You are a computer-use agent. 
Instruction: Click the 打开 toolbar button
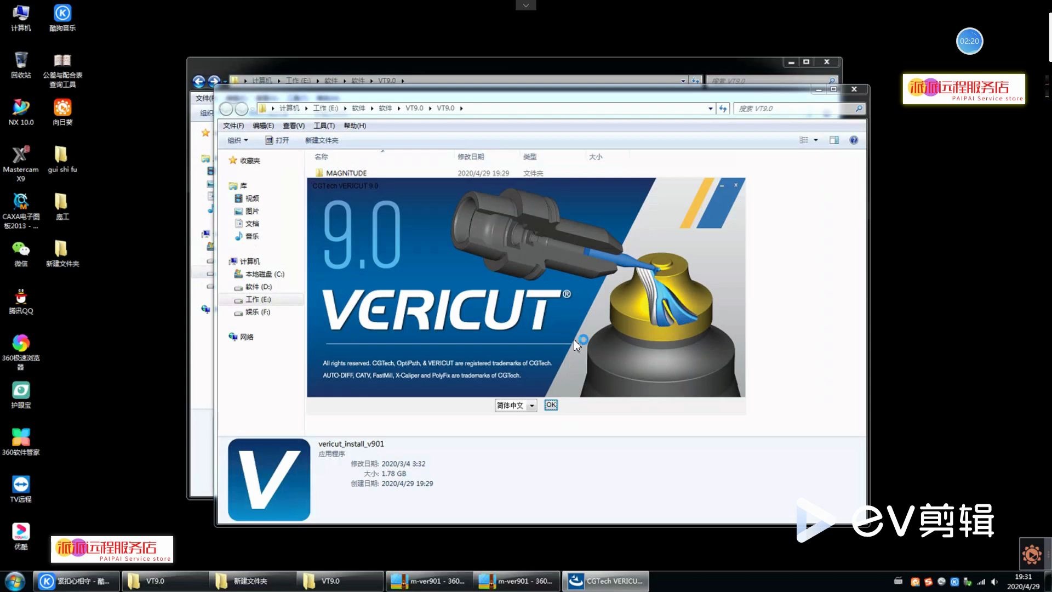[x=277, y=140]
